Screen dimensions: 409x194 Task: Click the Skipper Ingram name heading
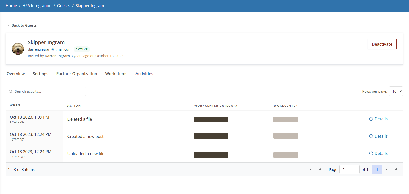point(46,42)
